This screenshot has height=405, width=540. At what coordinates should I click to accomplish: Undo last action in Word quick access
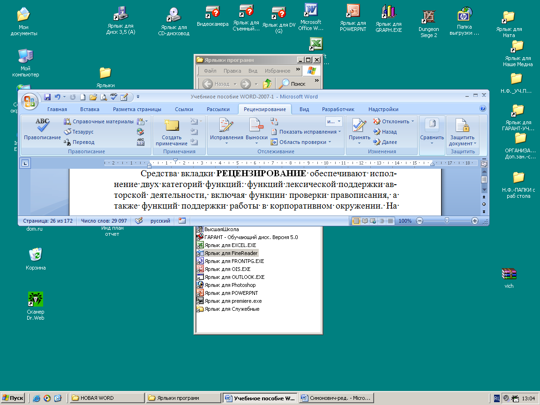57,97
